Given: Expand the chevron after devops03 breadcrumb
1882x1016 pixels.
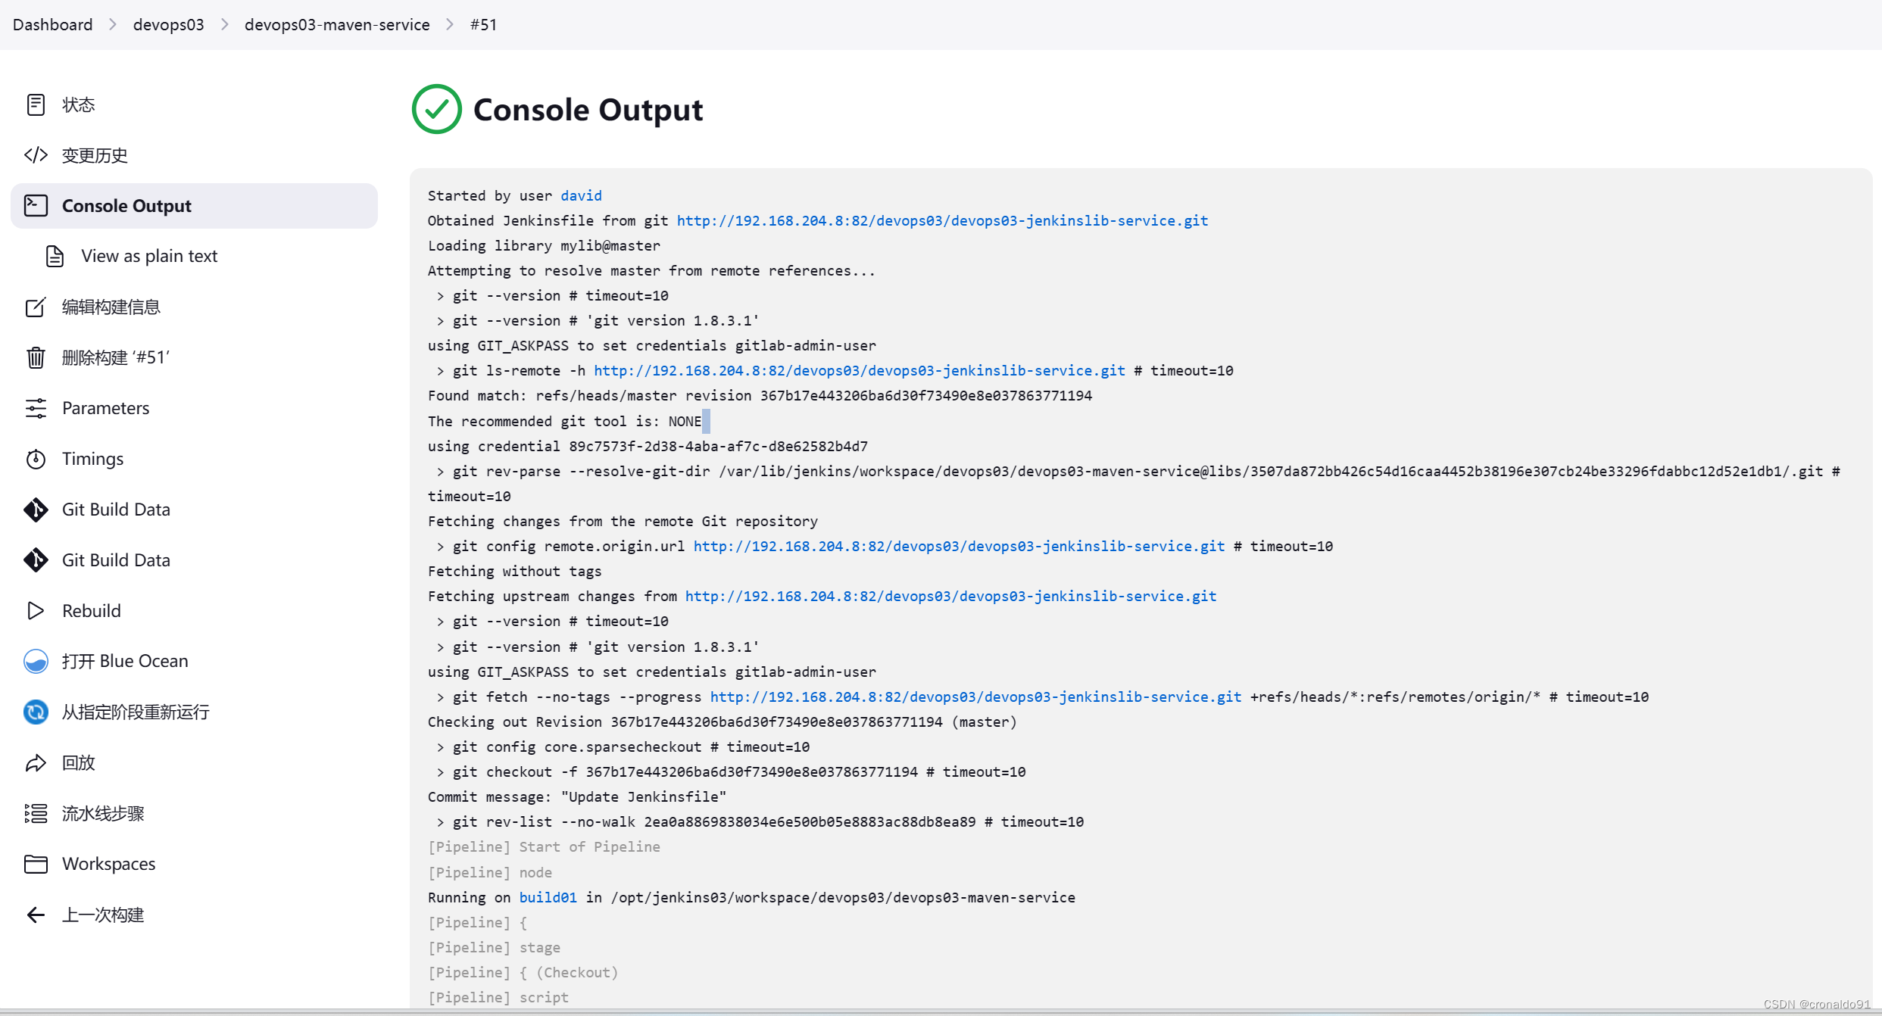Looking at the screenshot, I should [x=224, y=24].
